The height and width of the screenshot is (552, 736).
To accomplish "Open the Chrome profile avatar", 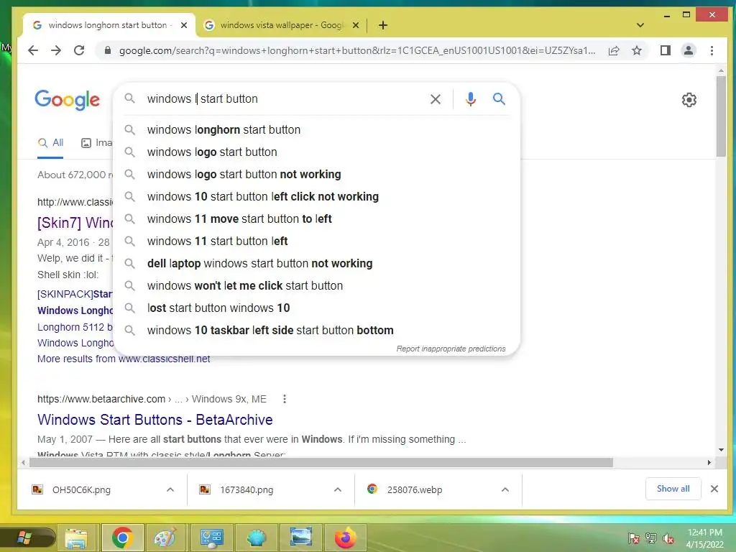I will pyautogui.click(x=688, y=50).
